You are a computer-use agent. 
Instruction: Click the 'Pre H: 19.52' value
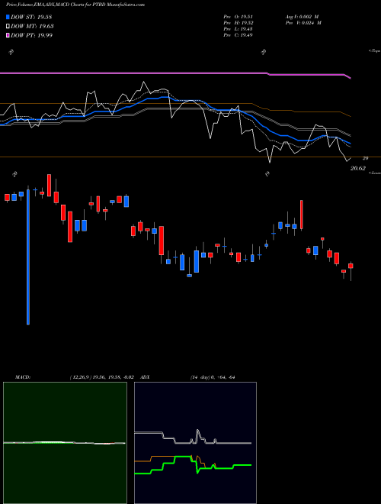(238, 23)
